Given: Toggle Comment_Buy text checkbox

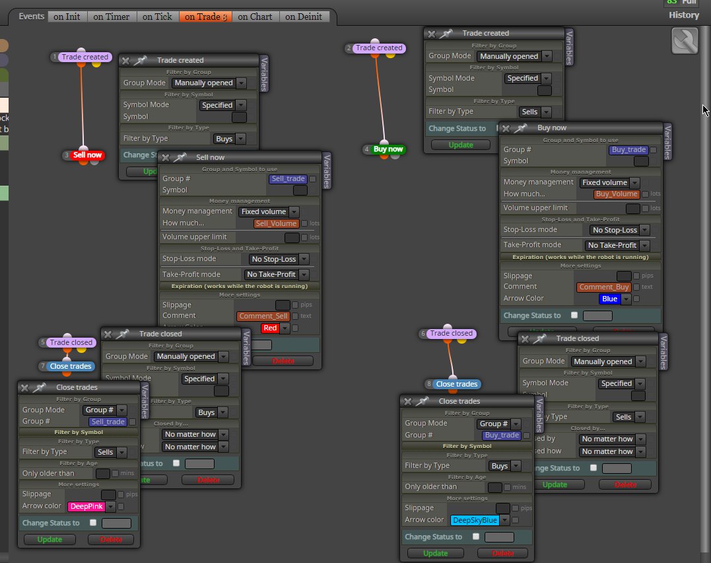Looking at the screenshot, I should pyautogui.click(x=636, y=287).
